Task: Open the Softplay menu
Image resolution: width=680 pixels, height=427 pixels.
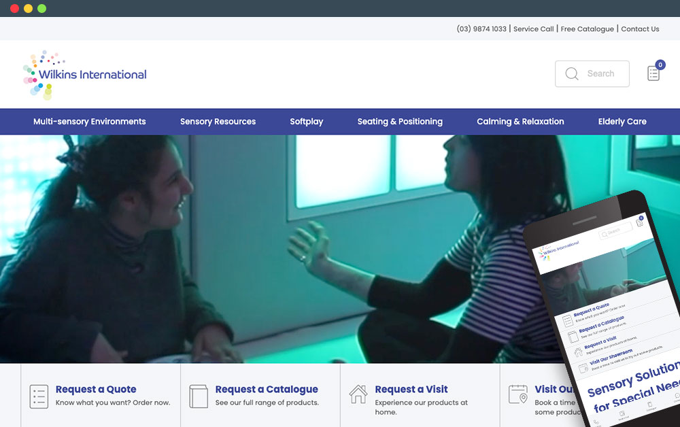Action: [307, 122]
